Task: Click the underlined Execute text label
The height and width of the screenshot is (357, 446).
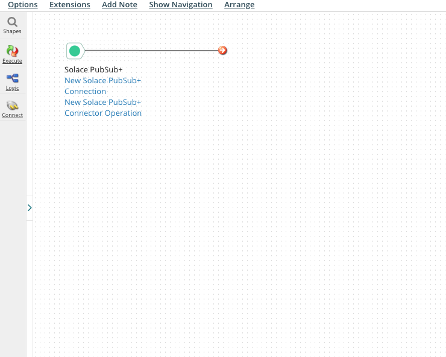Action: 12,61
